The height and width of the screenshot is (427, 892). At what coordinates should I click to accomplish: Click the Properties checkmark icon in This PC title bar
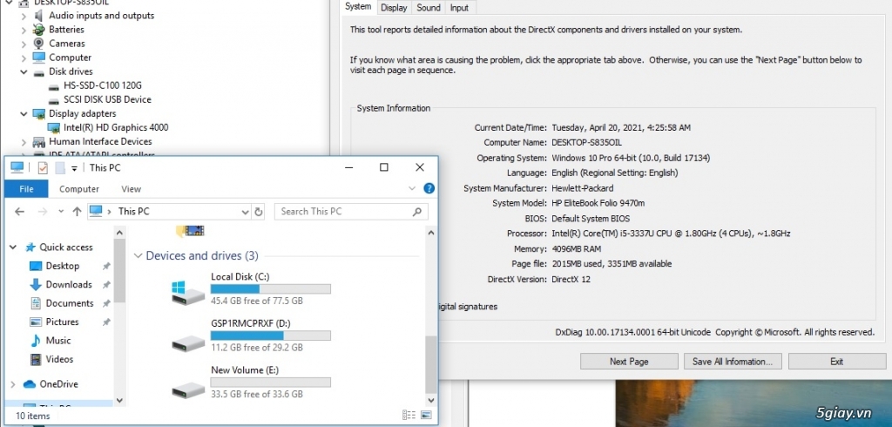click(x=43, y=167)
